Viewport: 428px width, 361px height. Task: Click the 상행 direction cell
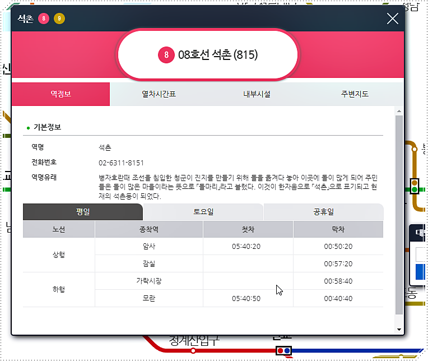point(59,255)
